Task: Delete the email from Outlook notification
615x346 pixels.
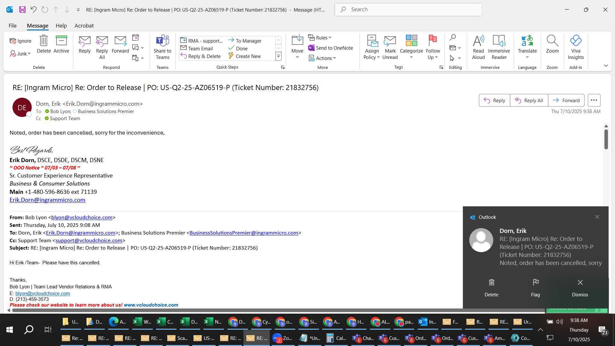Action: [x=491, y=288]
